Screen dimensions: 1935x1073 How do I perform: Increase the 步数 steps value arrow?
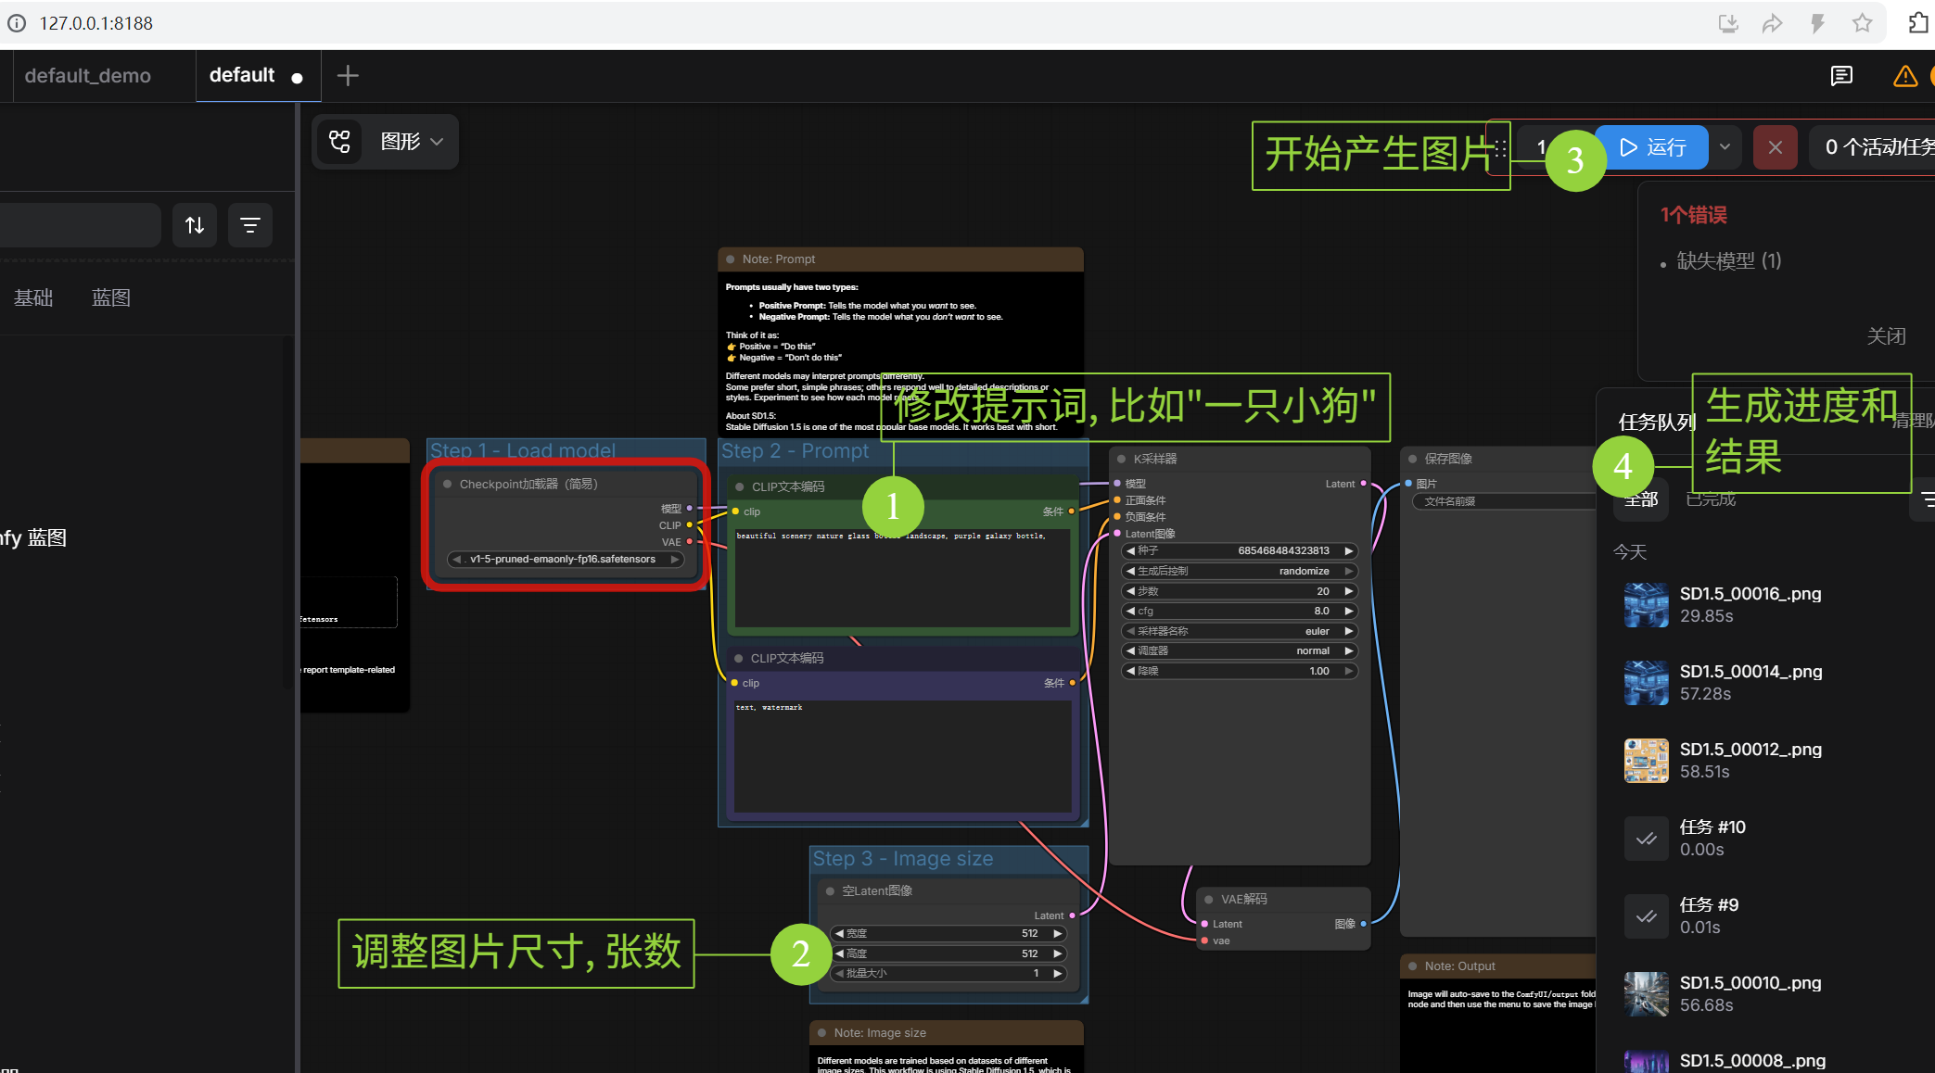[x=1349, y=591]
